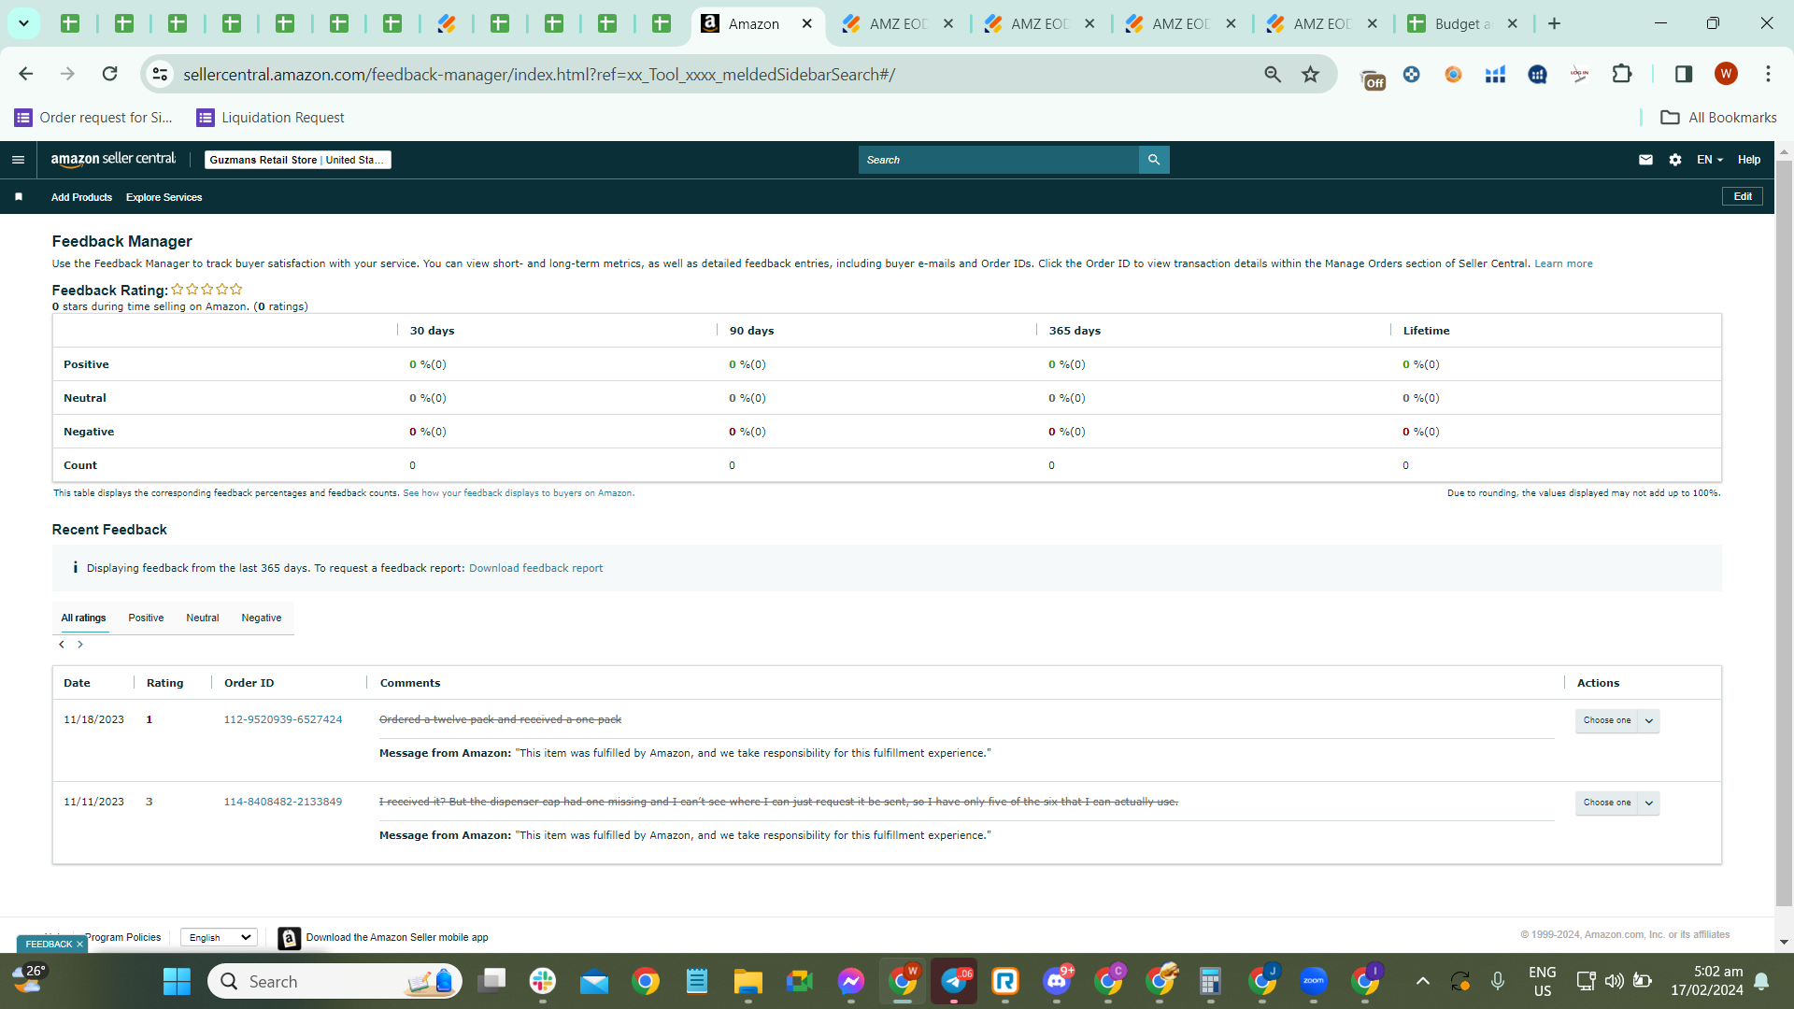
Task: Open Zoom from the taskbar
Action: 1314,982
